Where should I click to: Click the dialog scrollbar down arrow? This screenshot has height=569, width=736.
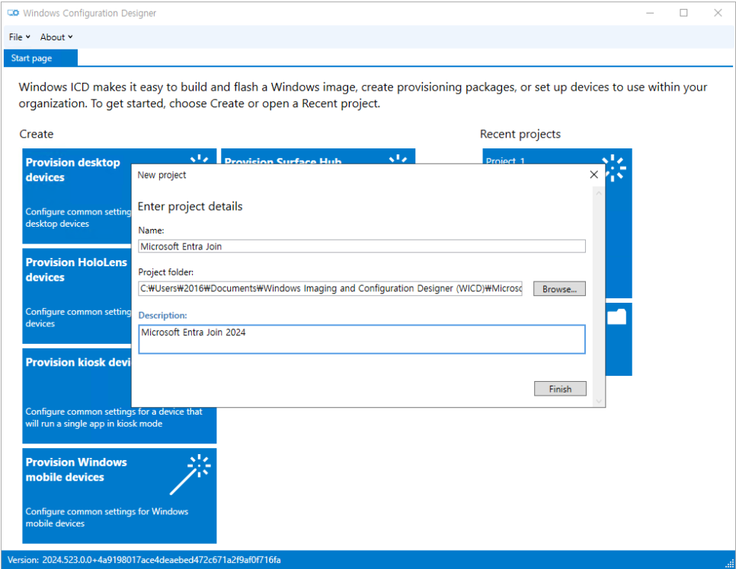point(598,401)
